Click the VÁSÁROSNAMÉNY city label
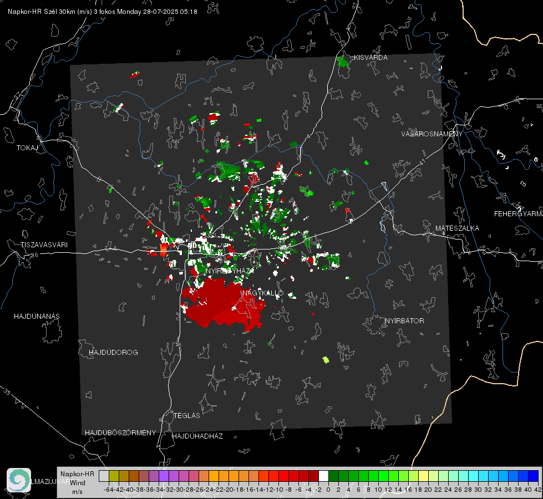 coord(432,134)
